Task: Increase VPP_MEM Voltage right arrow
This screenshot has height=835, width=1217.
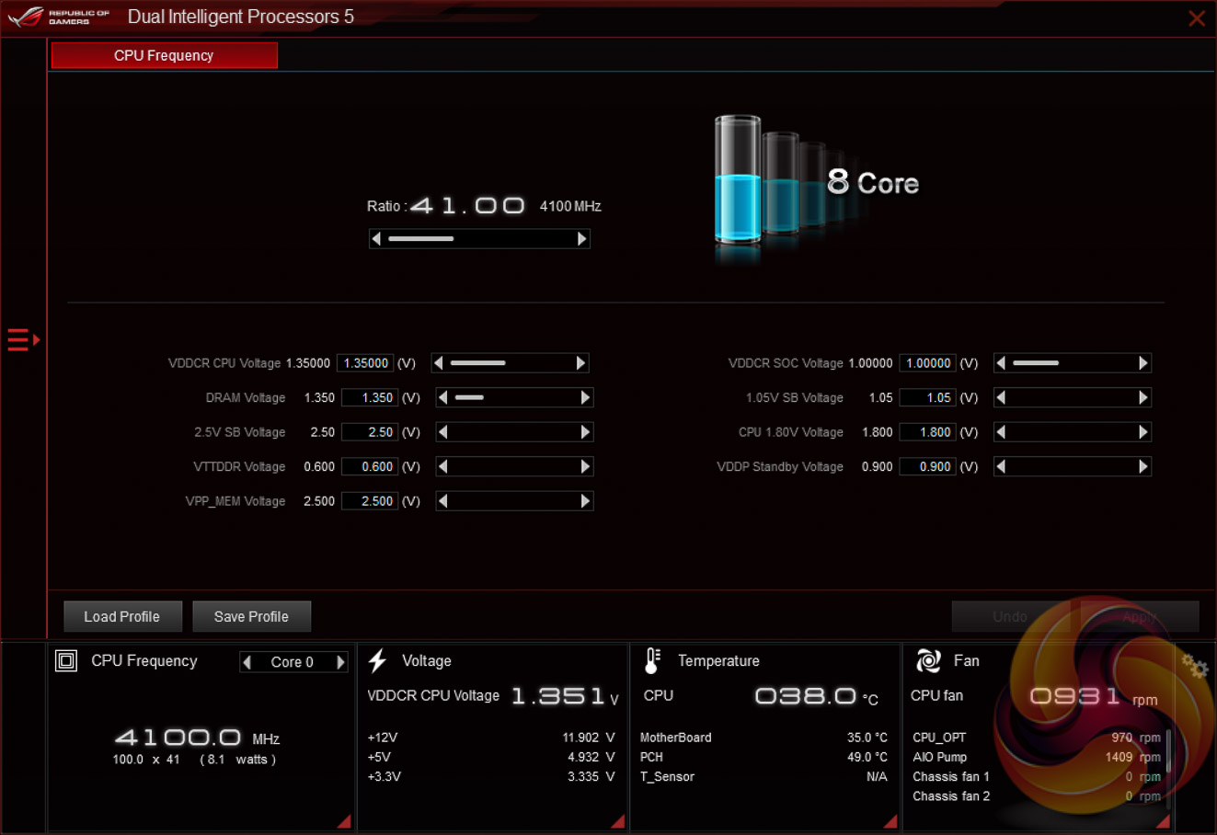Action: (x=586, y=501)
